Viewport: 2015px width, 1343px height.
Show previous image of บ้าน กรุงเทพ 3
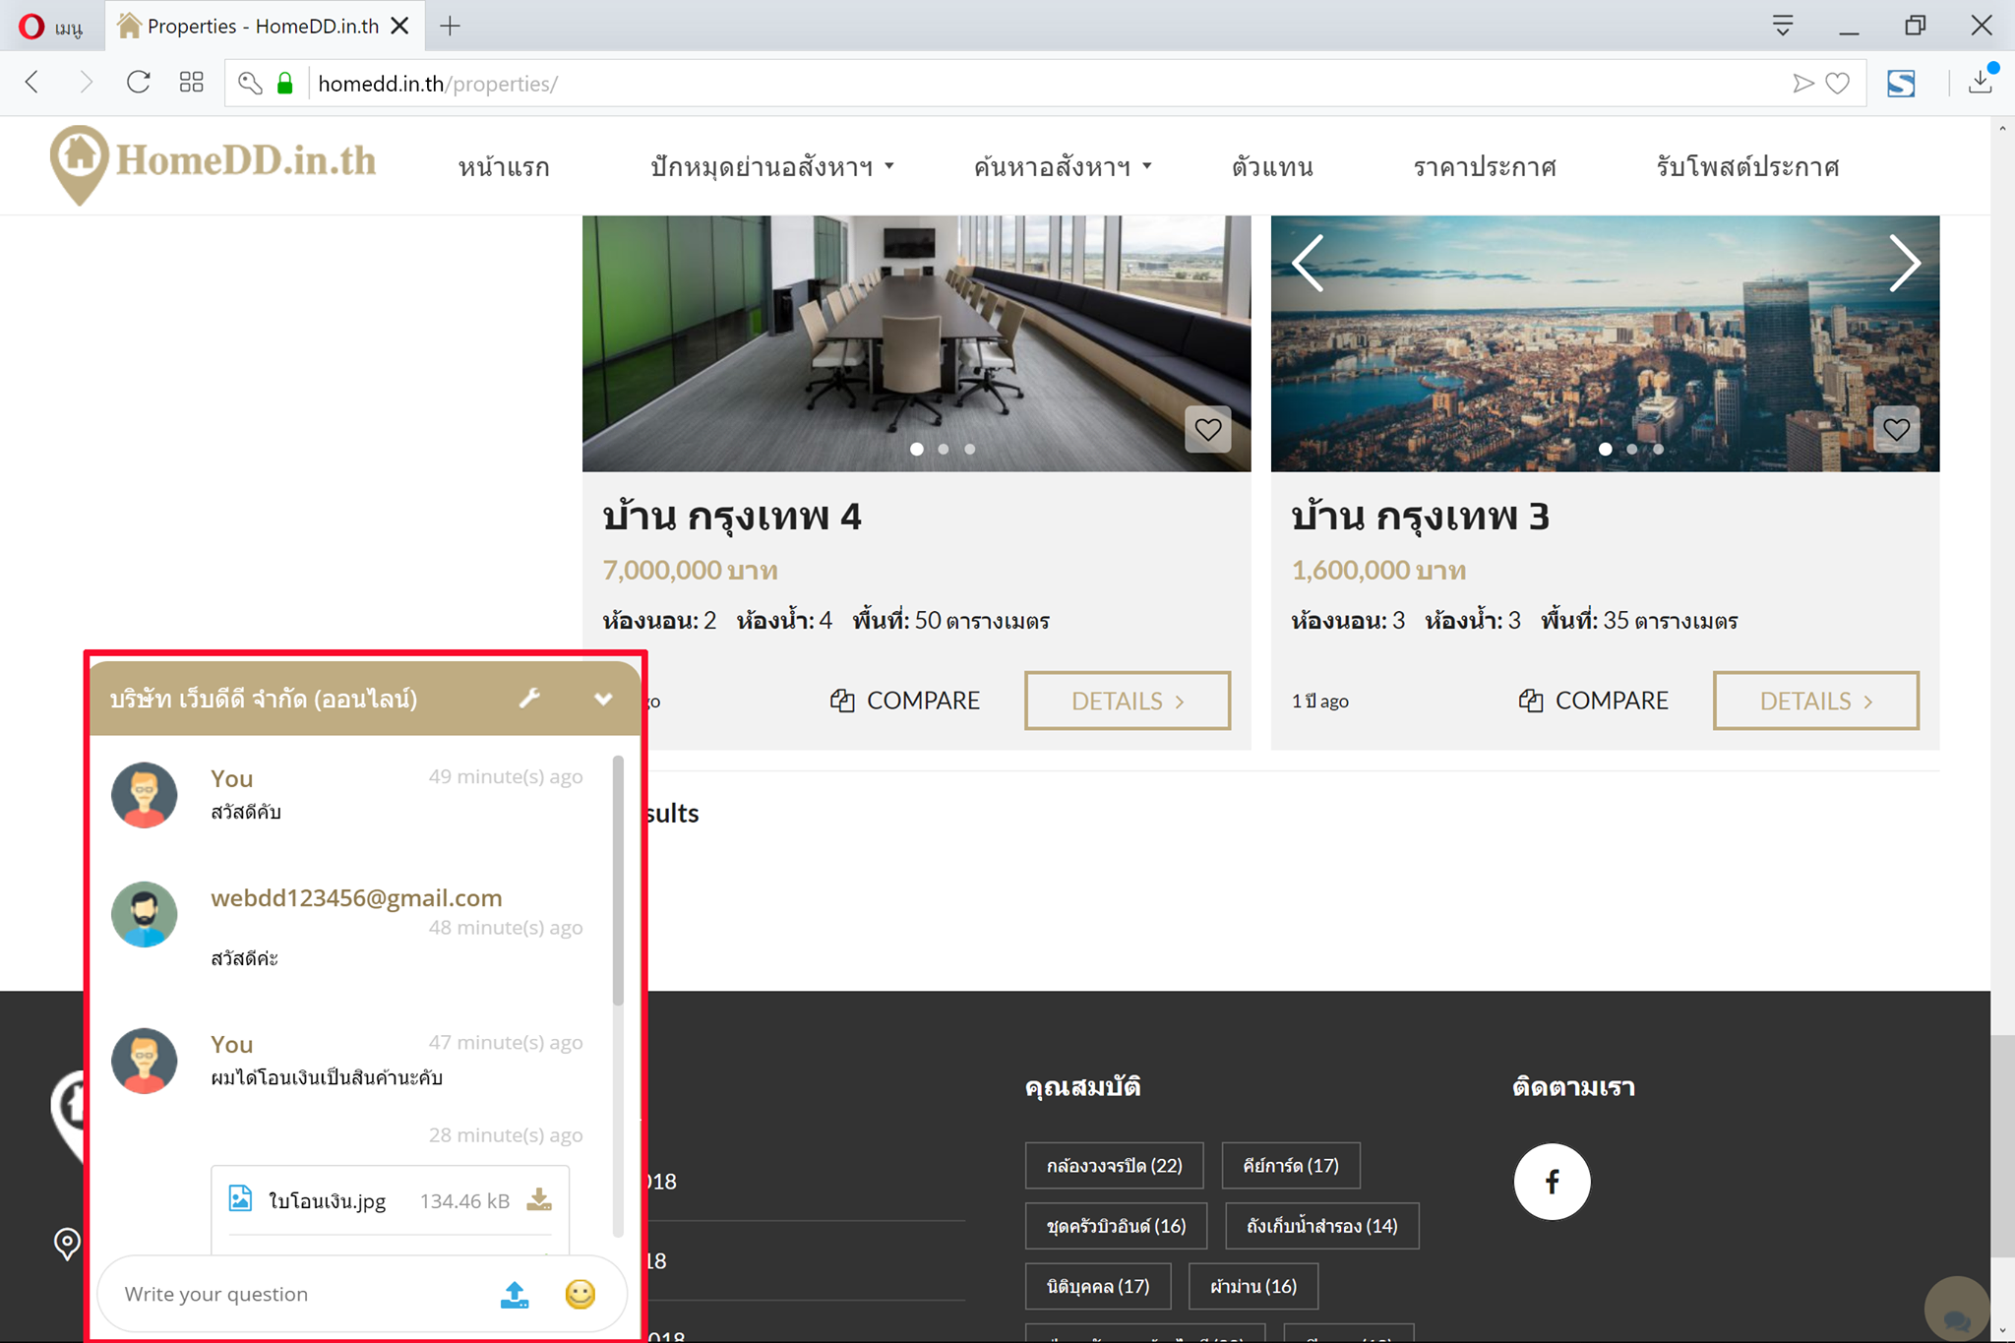(x=1308, y=263)
